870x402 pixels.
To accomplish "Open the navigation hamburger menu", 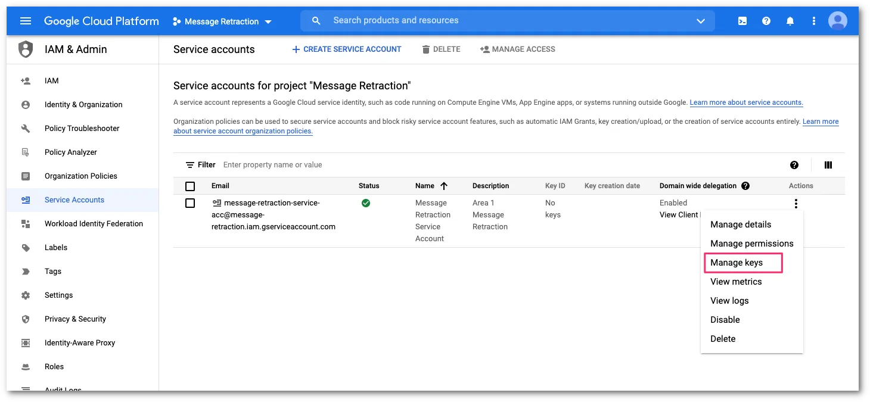I will (x=25, y=20).
